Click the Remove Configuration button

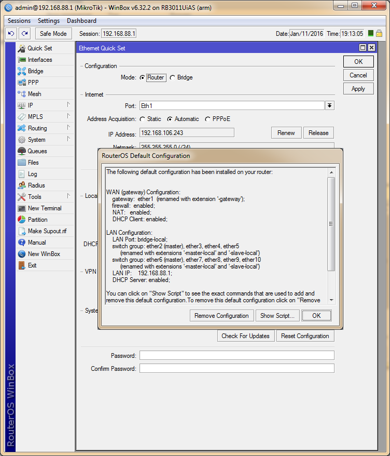click(222, 316)
